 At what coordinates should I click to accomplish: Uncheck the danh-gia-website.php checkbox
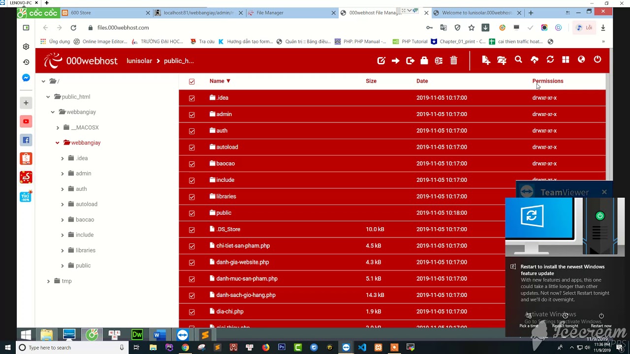click(x=192, y=263)
